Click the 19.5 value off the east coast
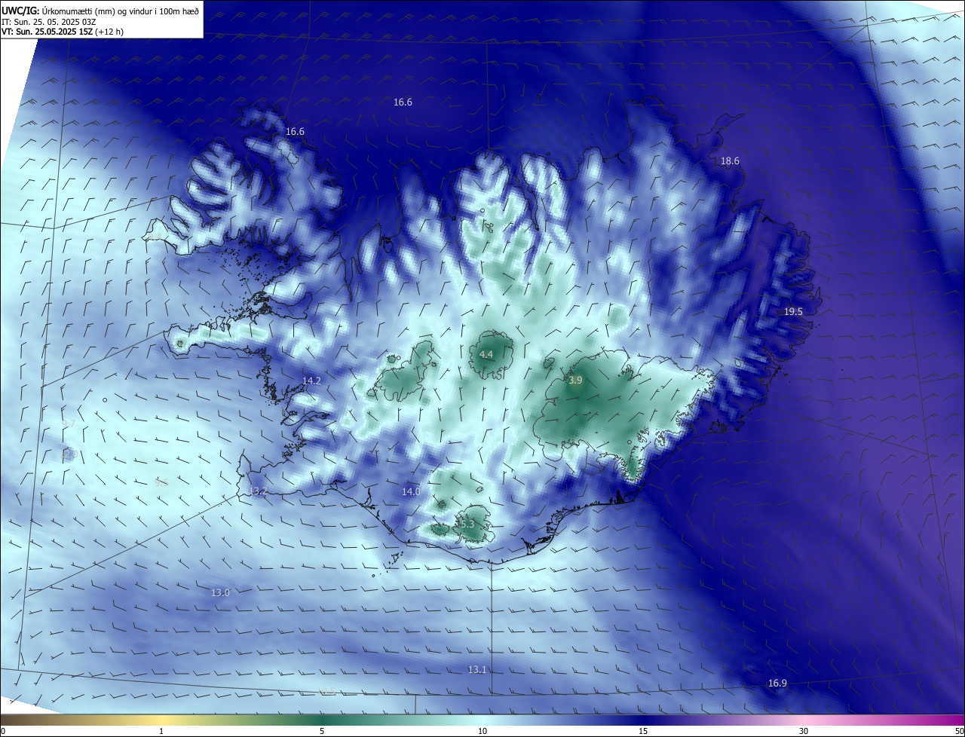The height and width of the screenshot is (737, 965). [793, 311]
